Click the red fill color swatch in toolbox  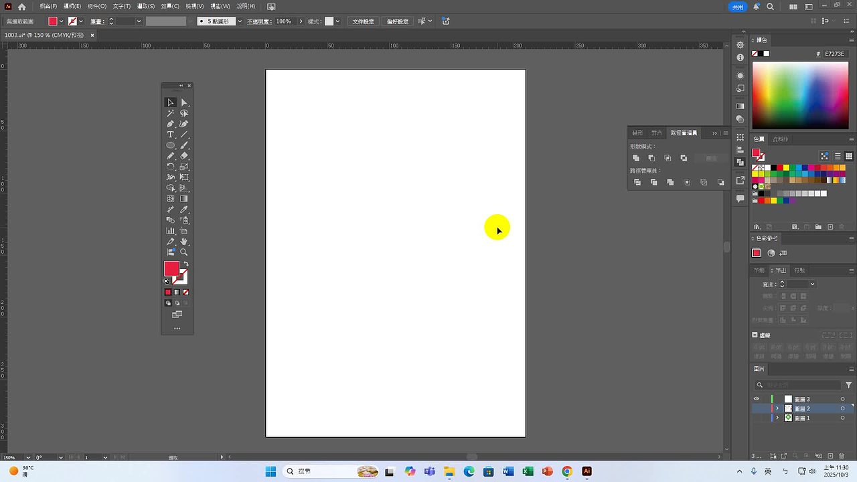(171, 268)
